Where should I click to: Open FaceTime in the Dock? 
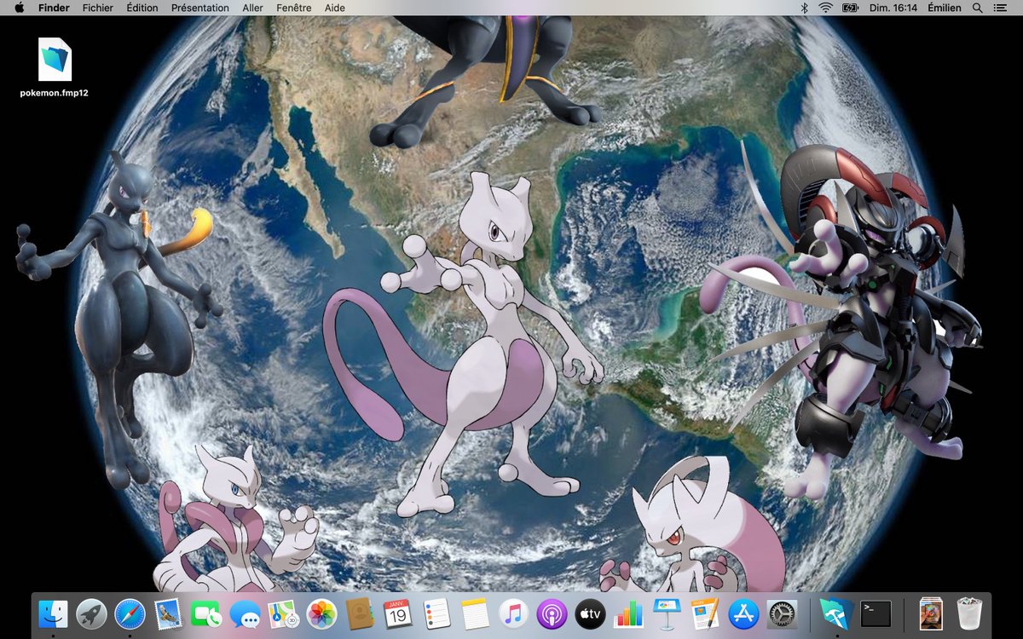[x=207, y=613]
